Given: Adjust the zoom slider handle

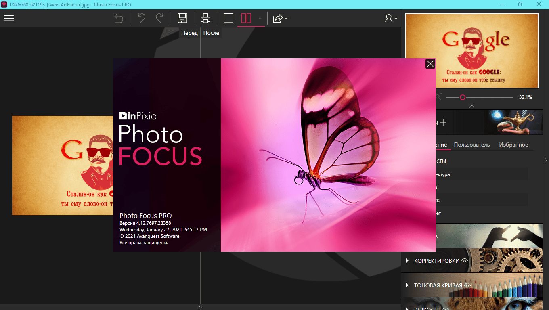Looking at the screenshot, I should click(x=463, y=97).
